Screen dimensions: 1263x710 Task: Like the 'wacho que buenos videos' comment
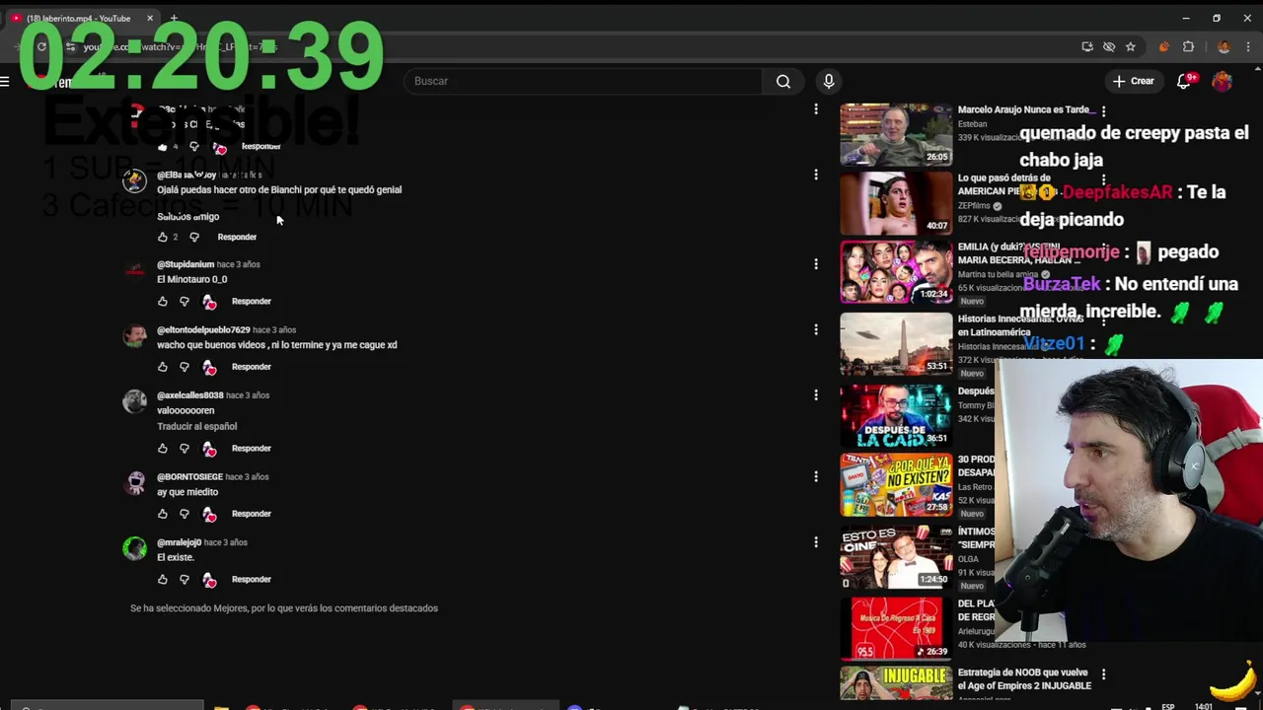tap(163, 367)
